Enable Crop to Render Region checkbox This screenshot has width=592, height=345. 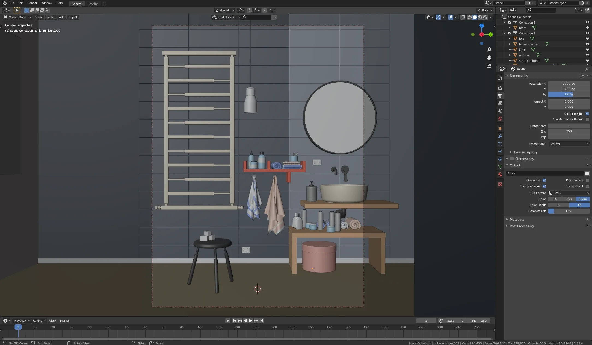(587, 119)
